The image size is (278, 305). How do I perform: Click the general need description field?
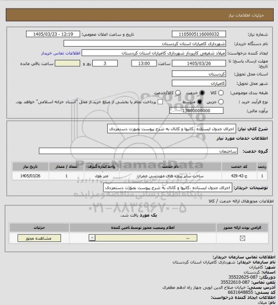coord(171,129)
